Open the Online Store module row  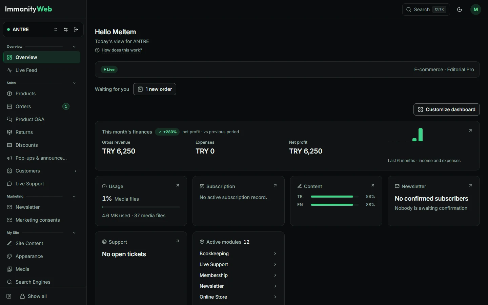pos(239,297)
